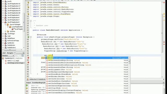Click the editor vertical scrollbar thumb
167x94 pixels.
[162, 33]
